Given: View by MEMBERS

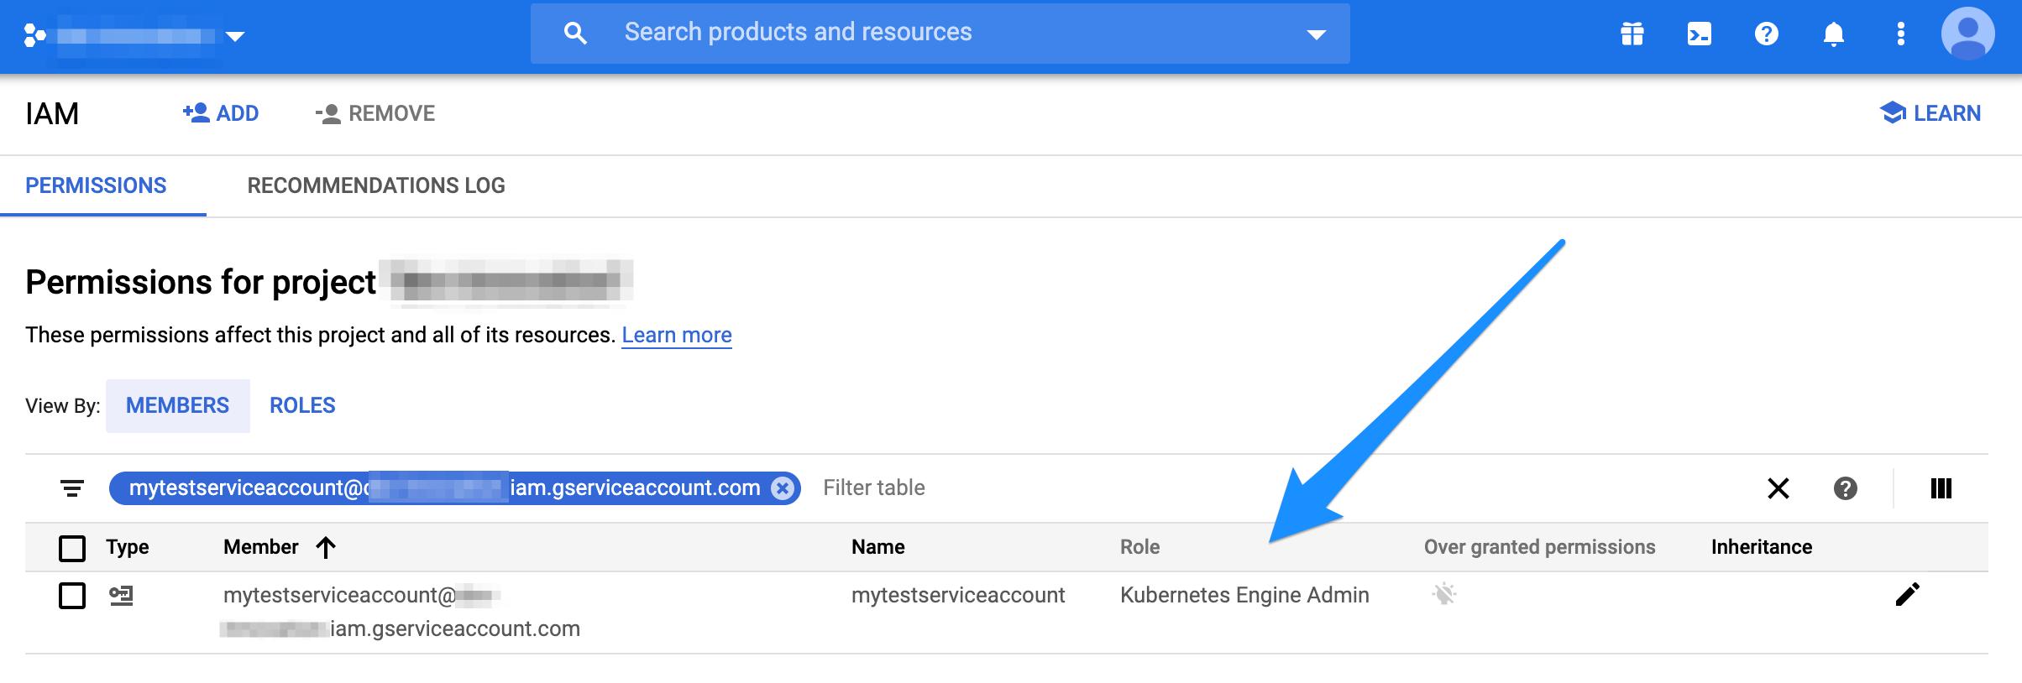Looking at the screenshot, I should tap(177, 405).
